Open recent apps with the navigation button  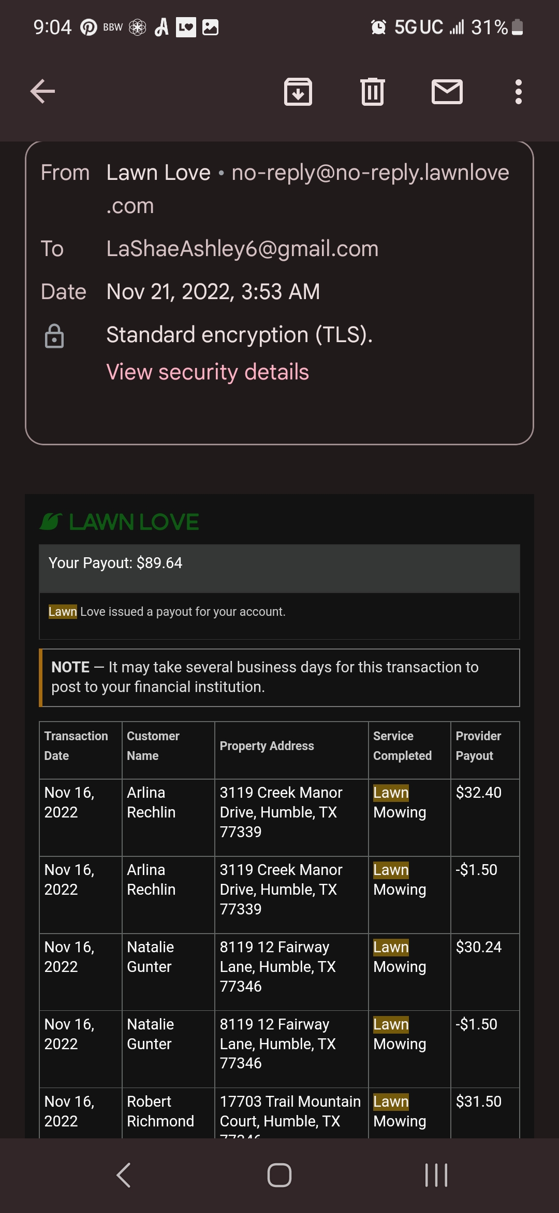436,1175
